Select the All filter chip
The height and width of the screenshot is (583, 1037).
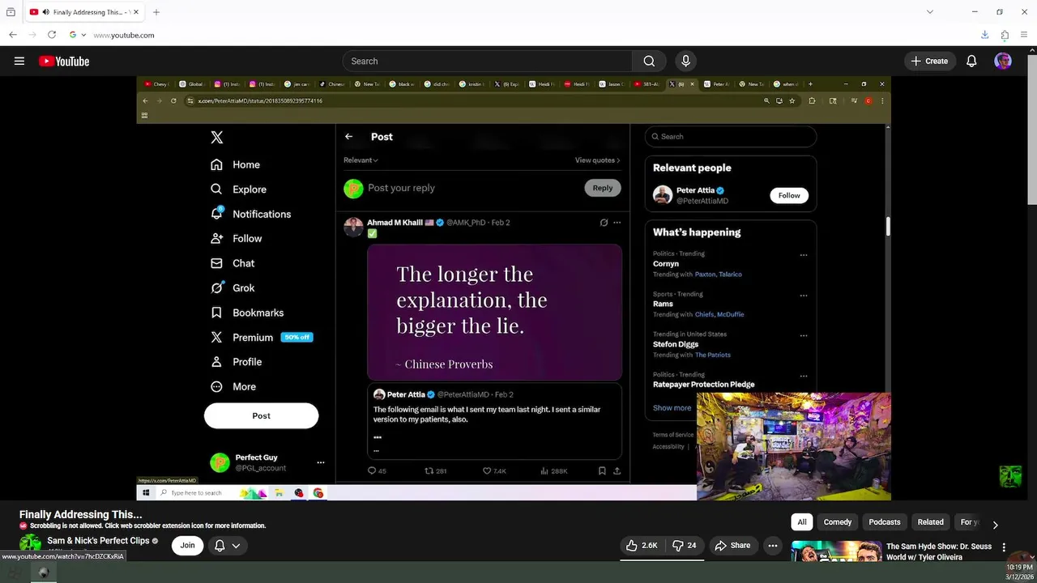(802, 522)
